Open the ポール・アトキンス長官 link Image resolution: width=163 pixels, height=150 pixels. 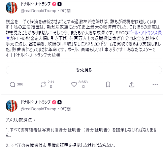point(145,33)
